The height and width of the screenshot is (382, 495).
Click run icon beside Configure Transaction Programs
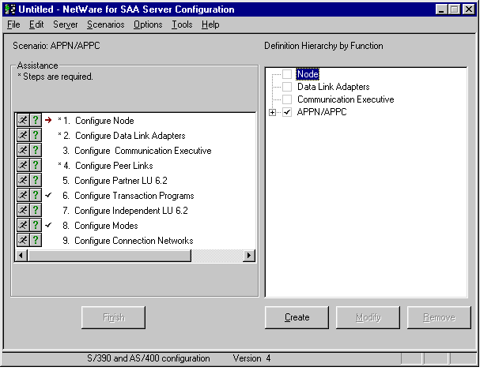click(x=23, y=196)
